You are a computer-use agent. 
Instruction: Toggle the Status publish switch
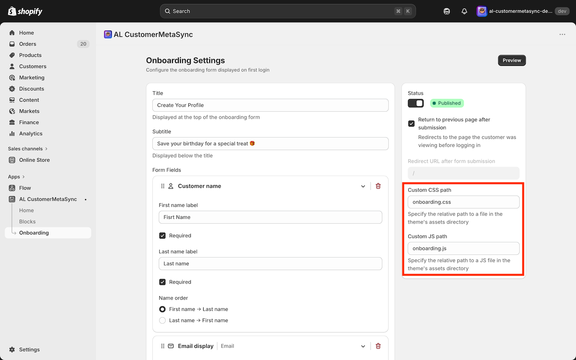tap(416, 103)
